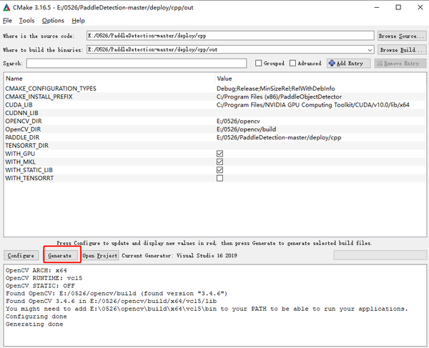The image size is (429, 348).
Task: Click the Name column header
Action: pos(14,79)
